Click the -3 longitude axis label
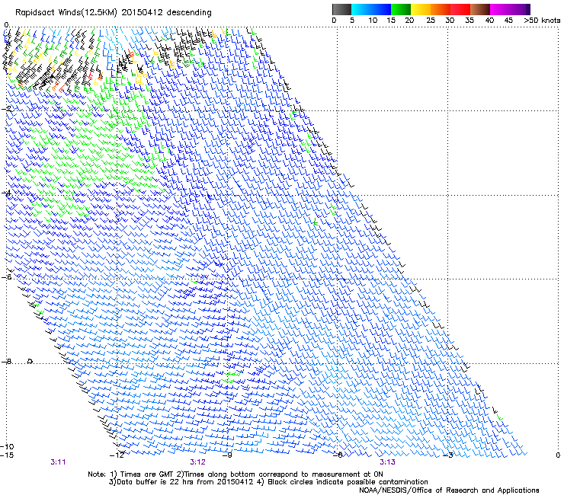This screenshot has height=495, width=564. pyautogui.click(x=448, y=455)
